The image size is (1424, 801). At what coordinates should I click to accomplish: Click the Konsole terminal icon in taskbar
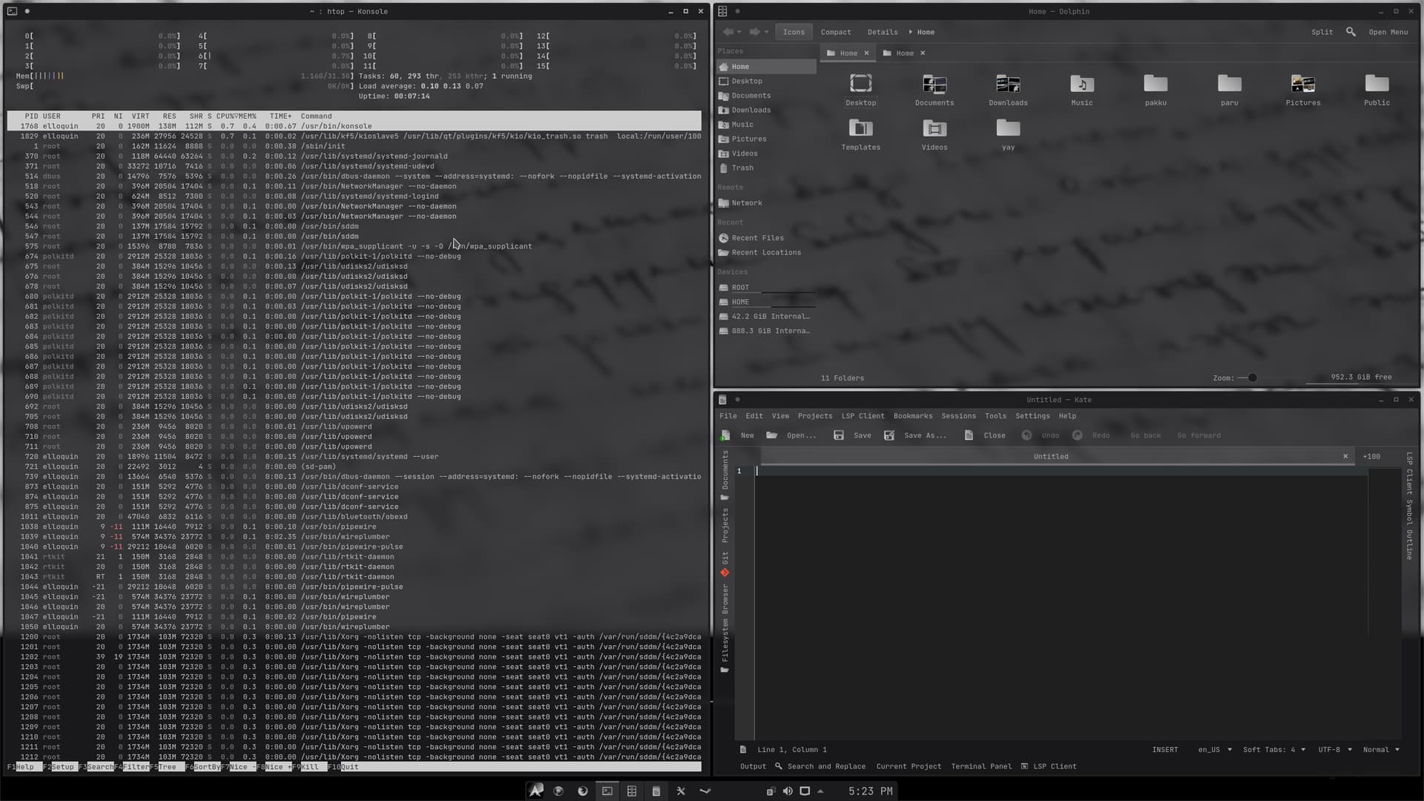[x=607, y=791]
